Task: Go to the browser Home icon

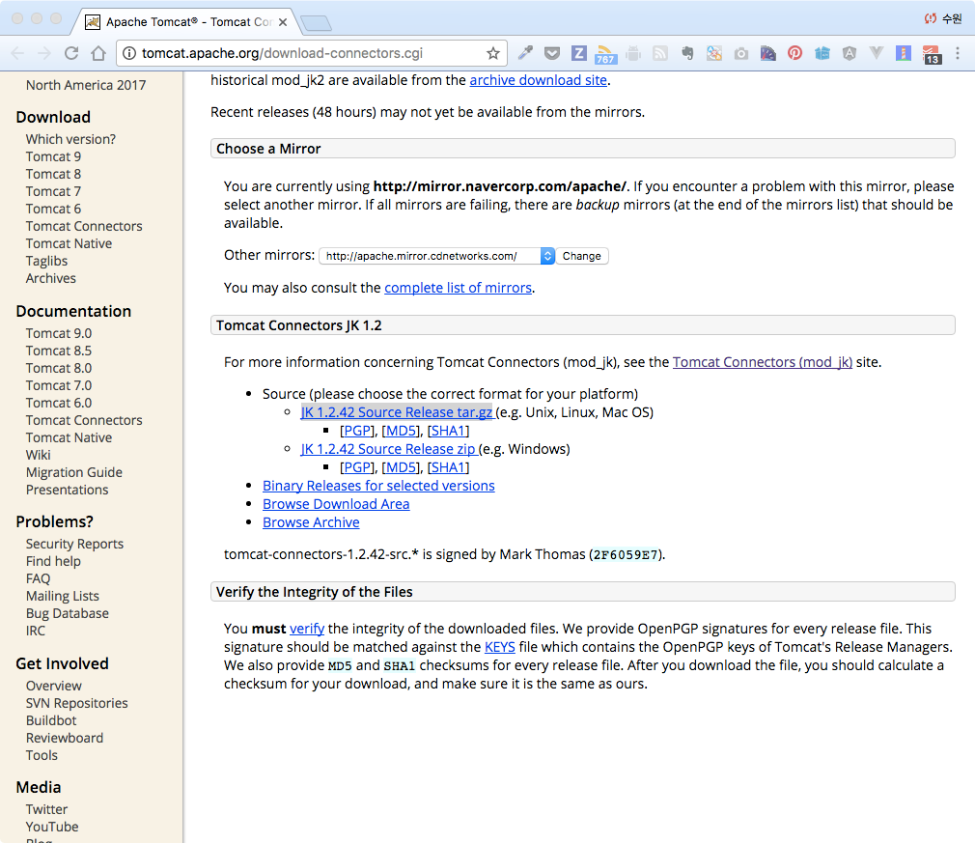Action: (98, 53)
